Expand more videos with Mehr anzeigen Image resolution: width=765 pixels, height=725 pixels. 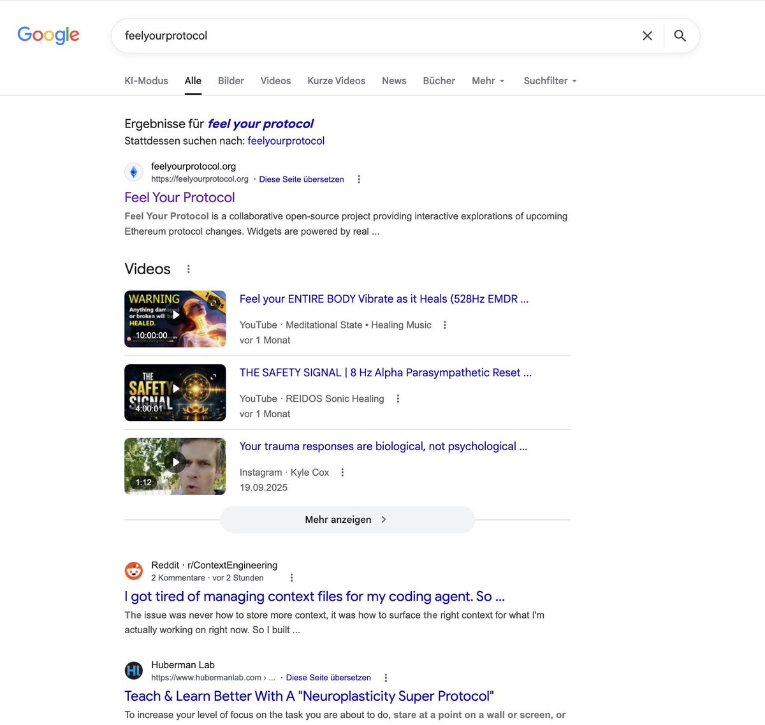pyautogui.click(x=347, y=520)
